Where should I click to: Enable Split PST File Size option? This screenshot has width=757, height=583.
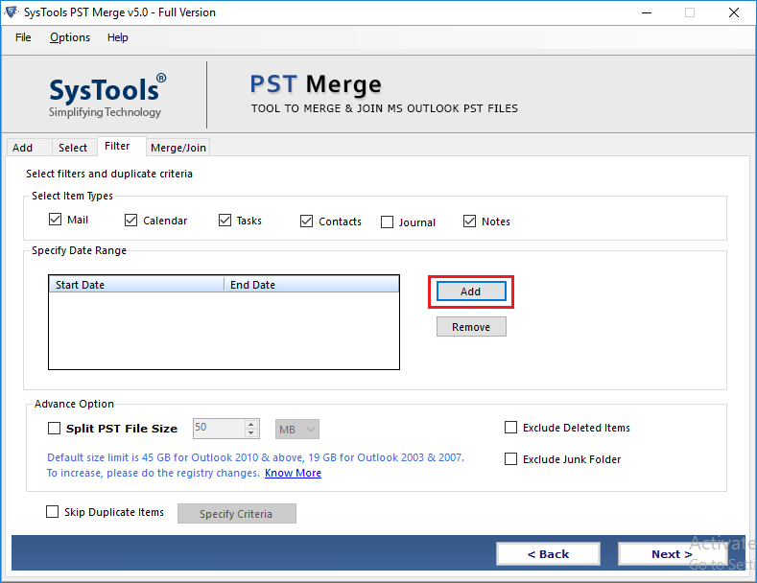[54, 429]
